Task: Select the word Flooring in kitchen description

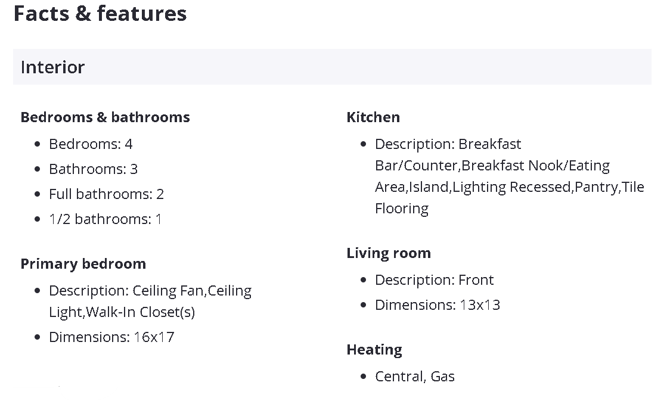Action: tap(402, 209)
